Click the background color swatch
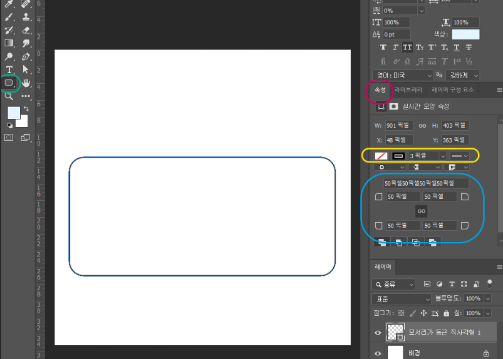 24,122
